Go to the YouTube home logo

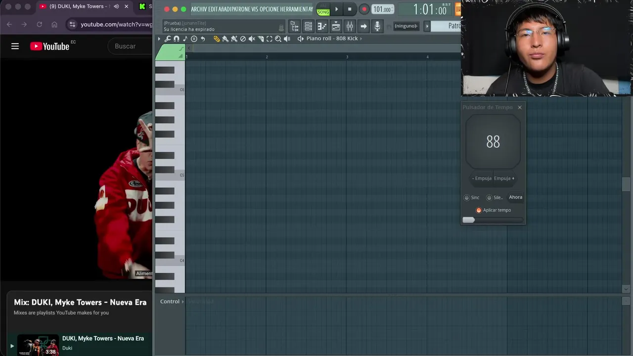pyautogui.click(x=49, y=46)
